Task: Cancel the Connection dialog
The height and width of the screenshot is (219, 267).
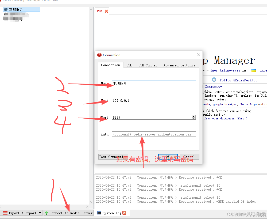Action: pos(189,157)
